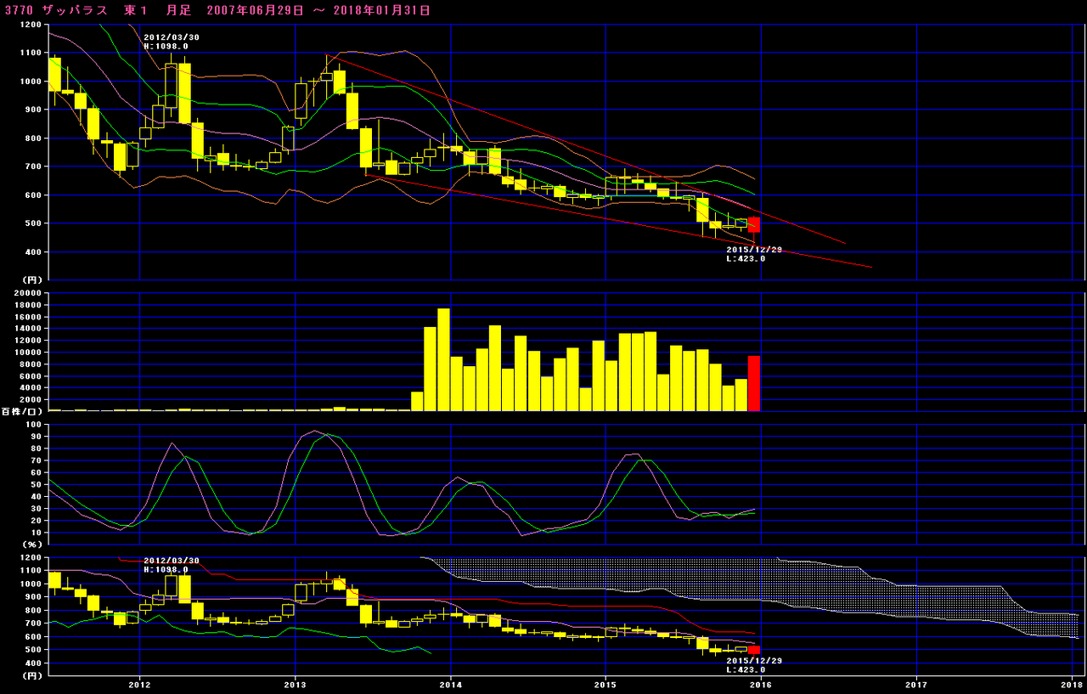The image size is (1087, 694).
Task: Click the 2000 label on the volume axis
Action: click(29, 399)
